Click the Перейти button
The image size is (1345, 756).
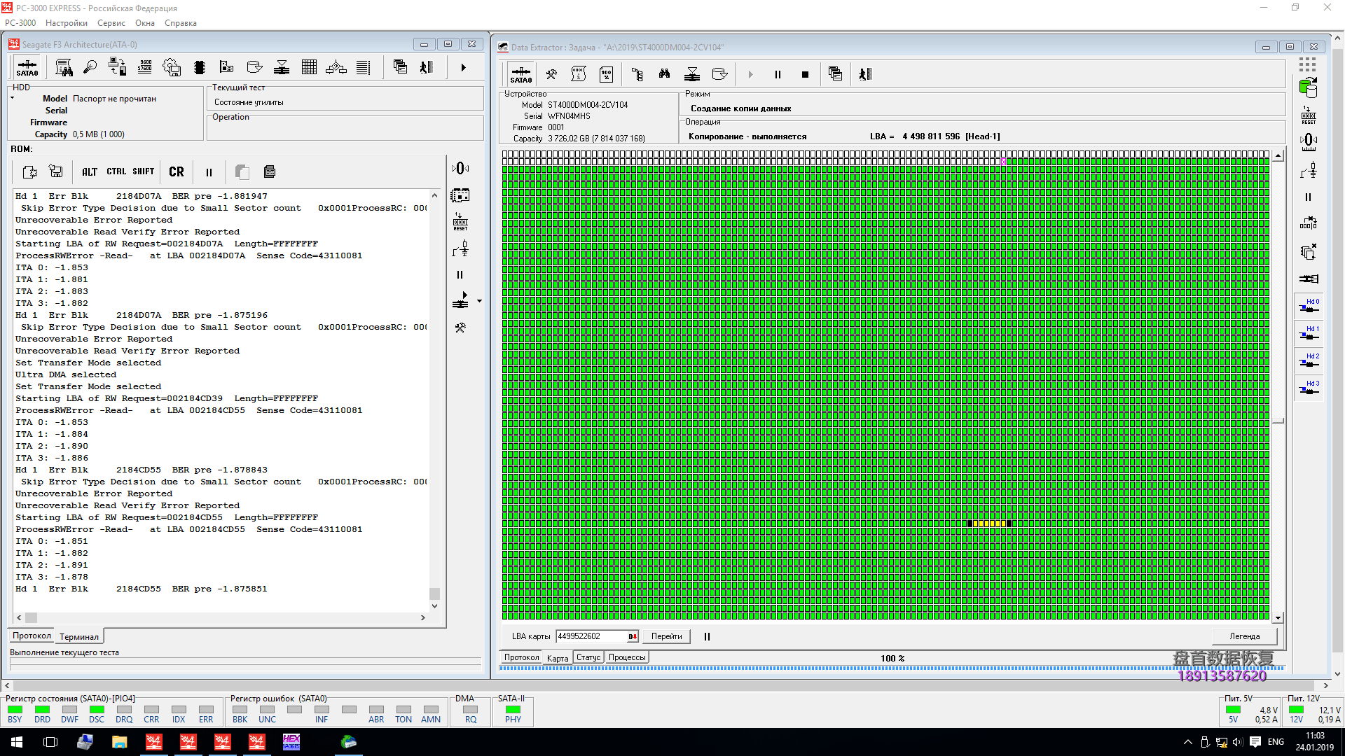(x=666, y=636)
